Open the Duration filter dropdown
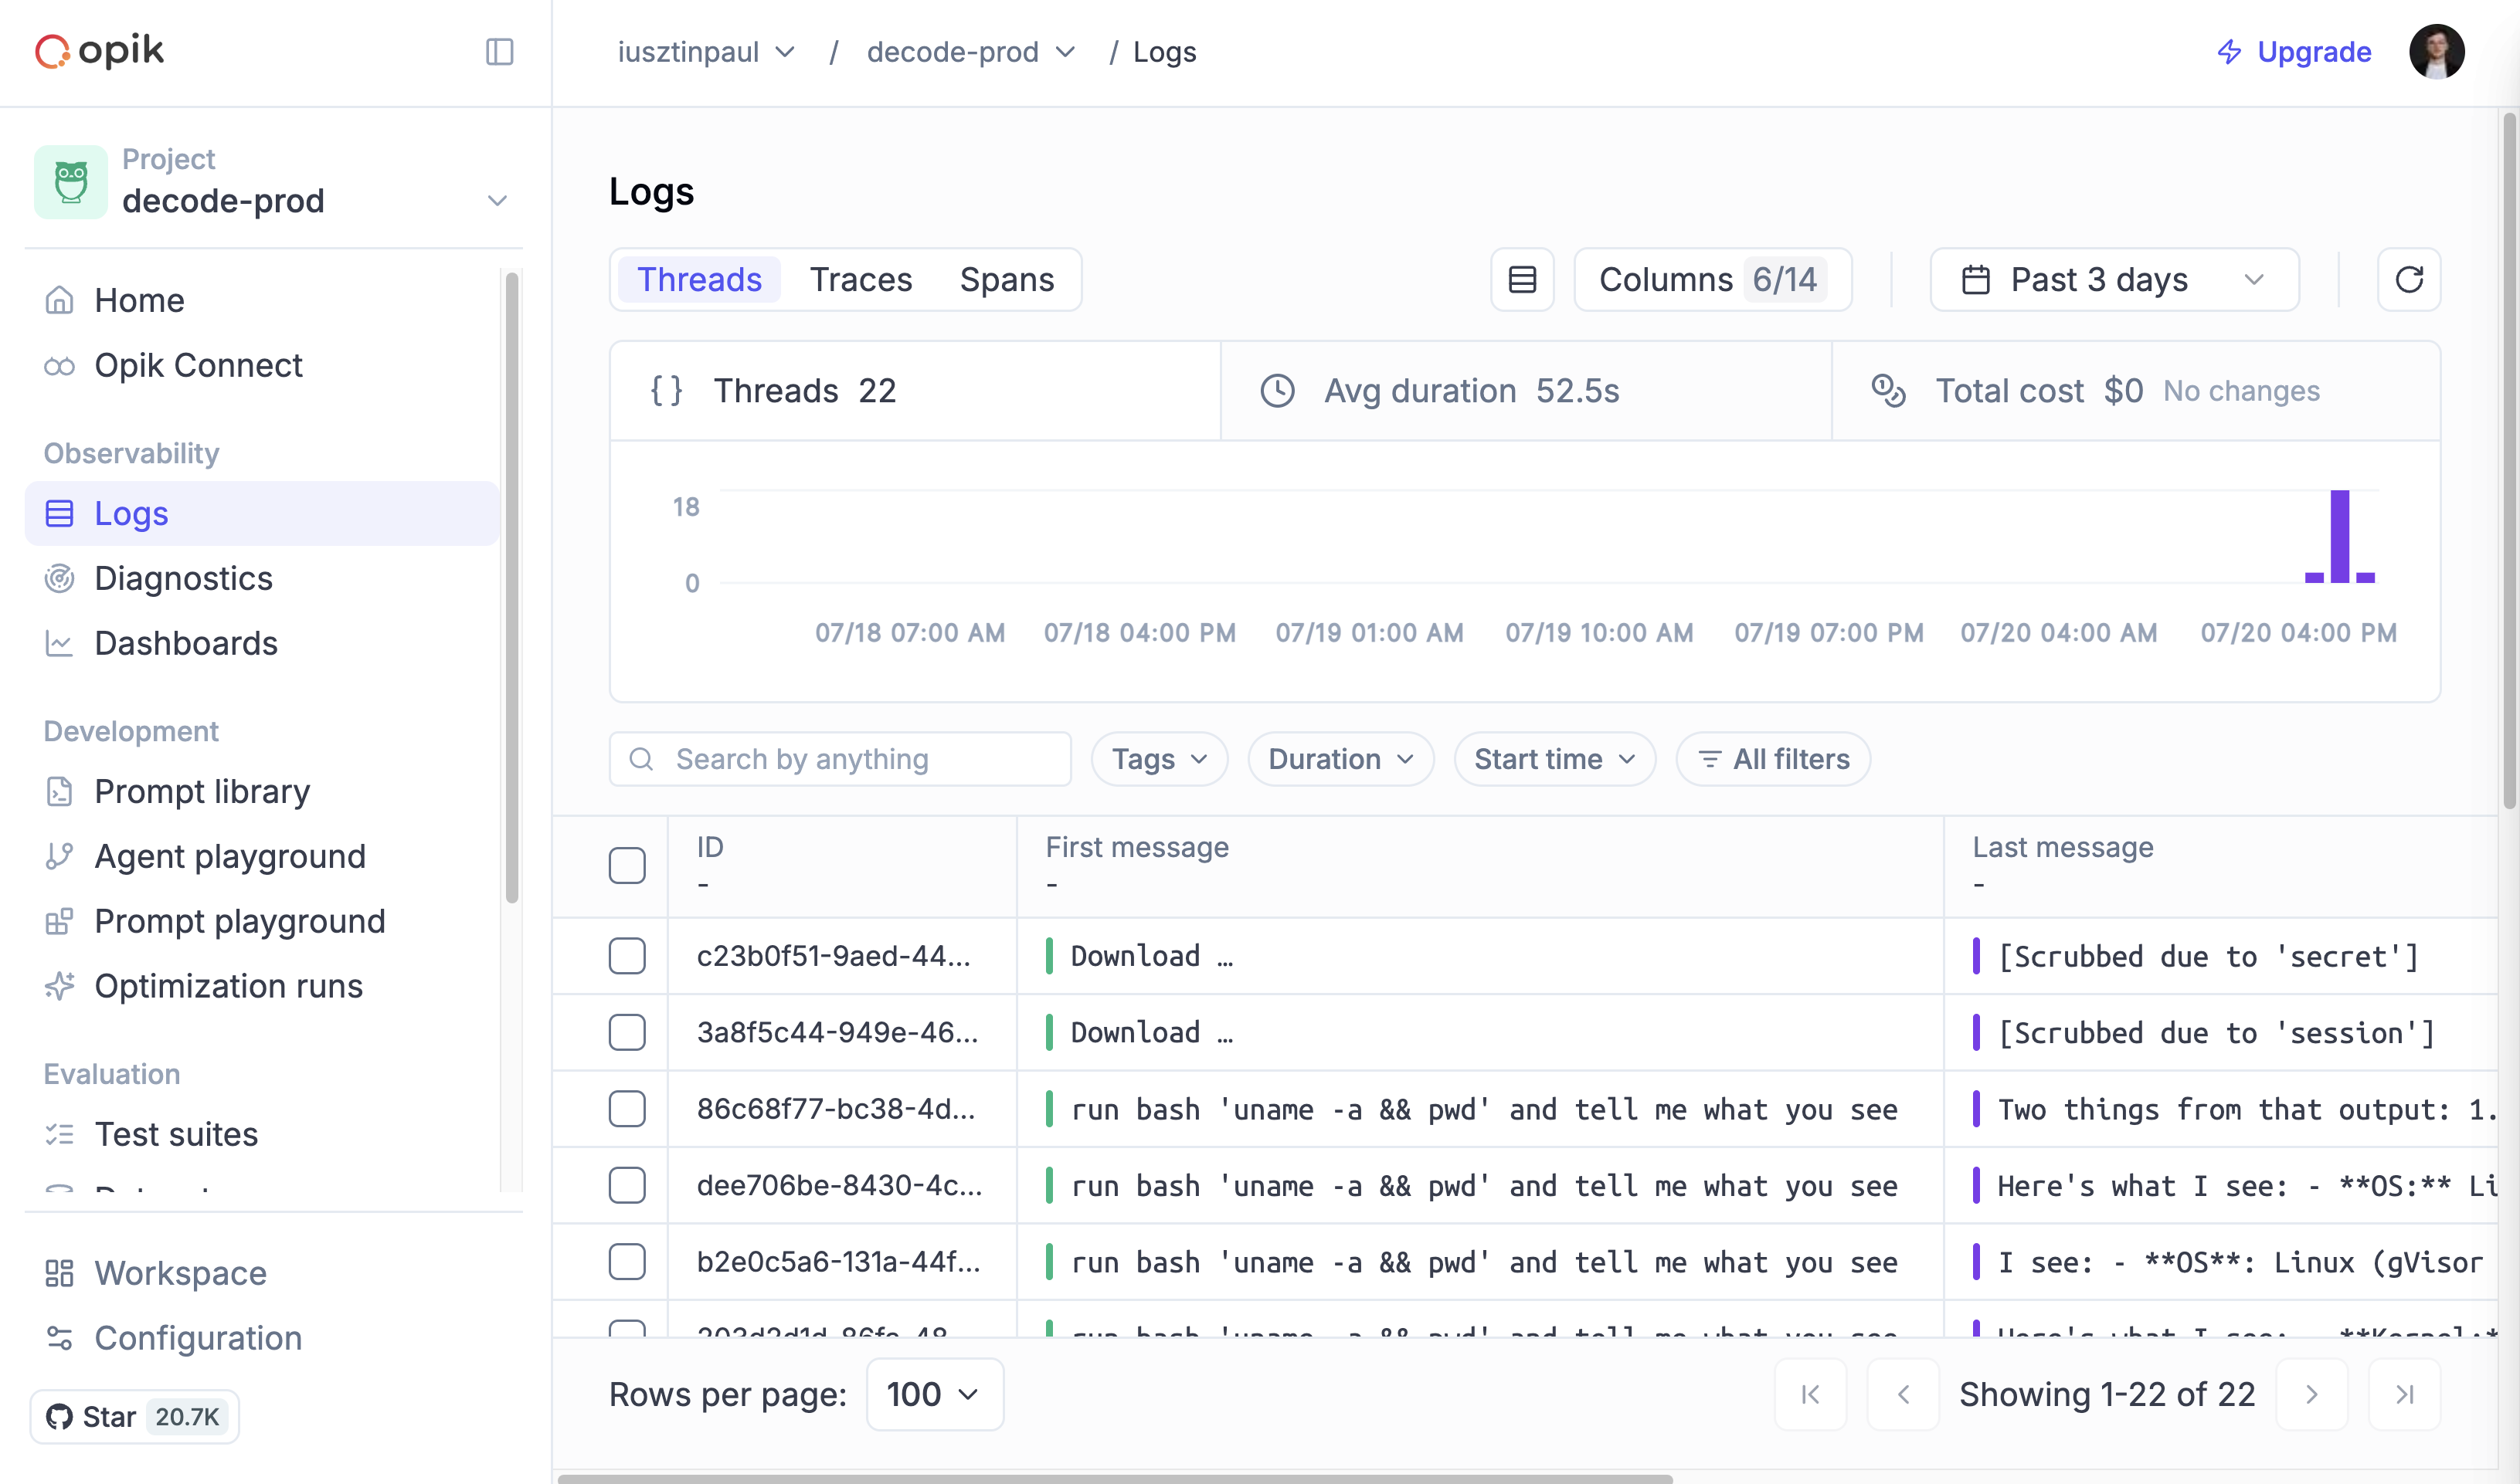 pyautogui.click(x=1340, y=759)
